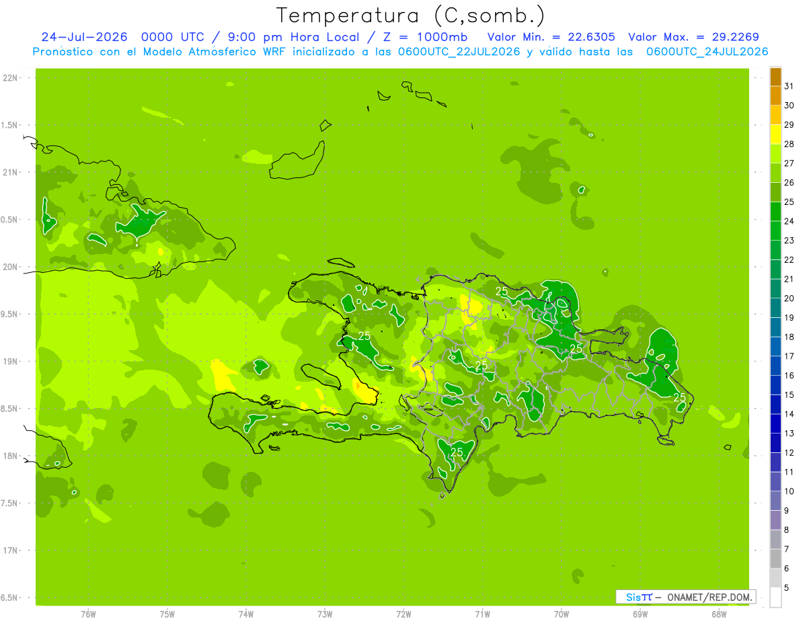807x623 pixels.
Task: Click the '14' colorbar value label
Action: click(x=790, y=414)
